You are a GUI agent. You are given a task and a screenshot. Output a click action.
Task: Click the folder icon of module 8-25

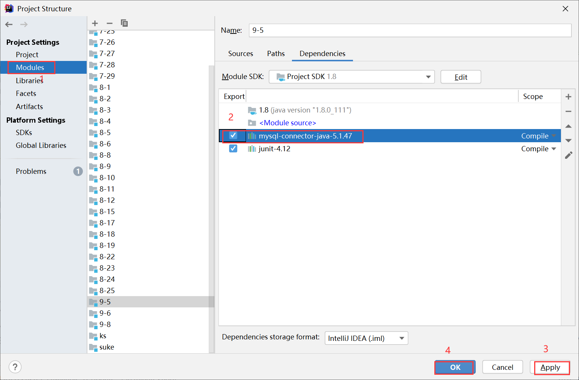[93, 290]
